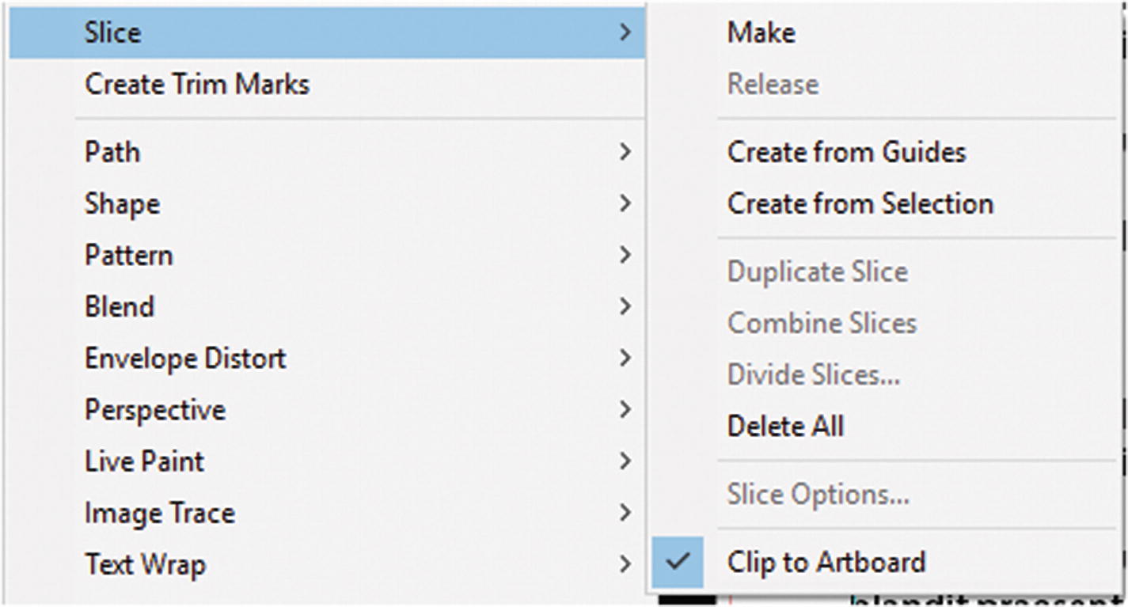This screenshot has height=607, width=1128.
Task: Open the Perspective submenu arrow
Action: click(625, 409)
